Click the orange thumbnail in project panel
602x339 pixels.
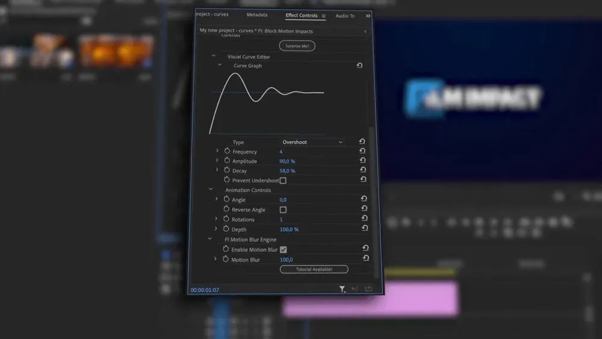116,52
